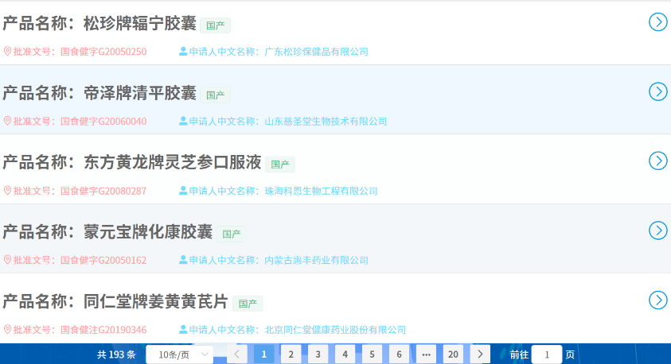The height and width of the screenshot is (364, 671).
Task: Select page 4 in pagination
Action: click(345, 354)
